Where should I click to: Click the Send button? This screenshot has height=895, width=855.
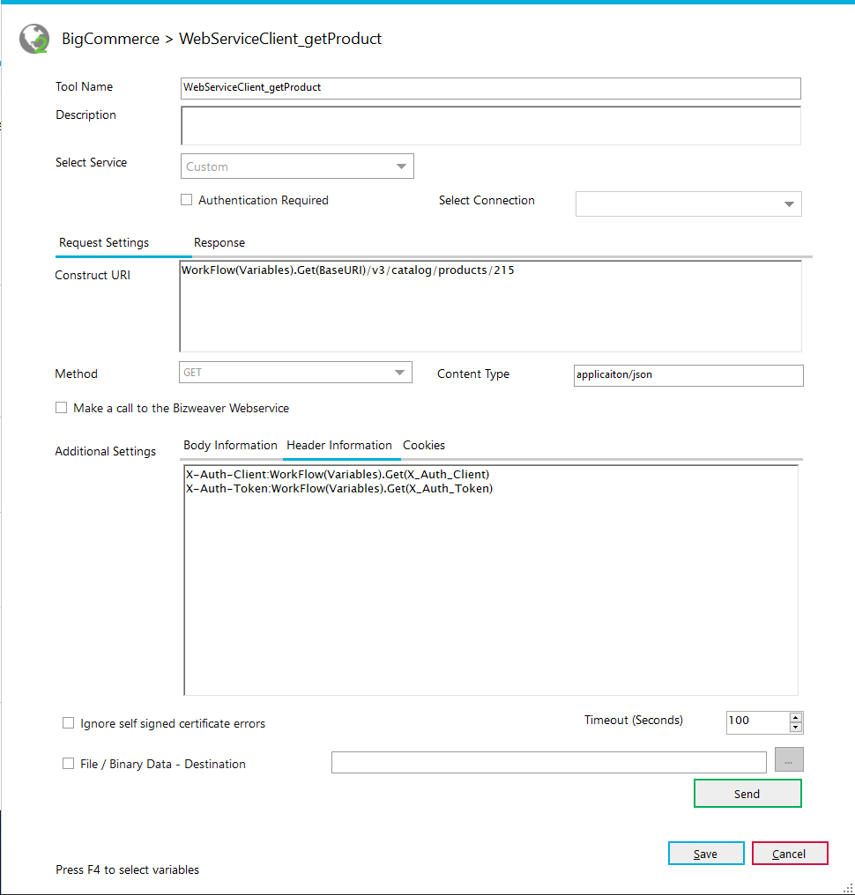747,794
